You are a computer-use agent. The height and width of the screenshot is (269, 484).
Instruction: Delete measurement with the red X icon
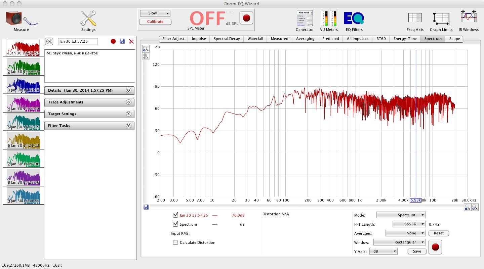click(131, 41)
